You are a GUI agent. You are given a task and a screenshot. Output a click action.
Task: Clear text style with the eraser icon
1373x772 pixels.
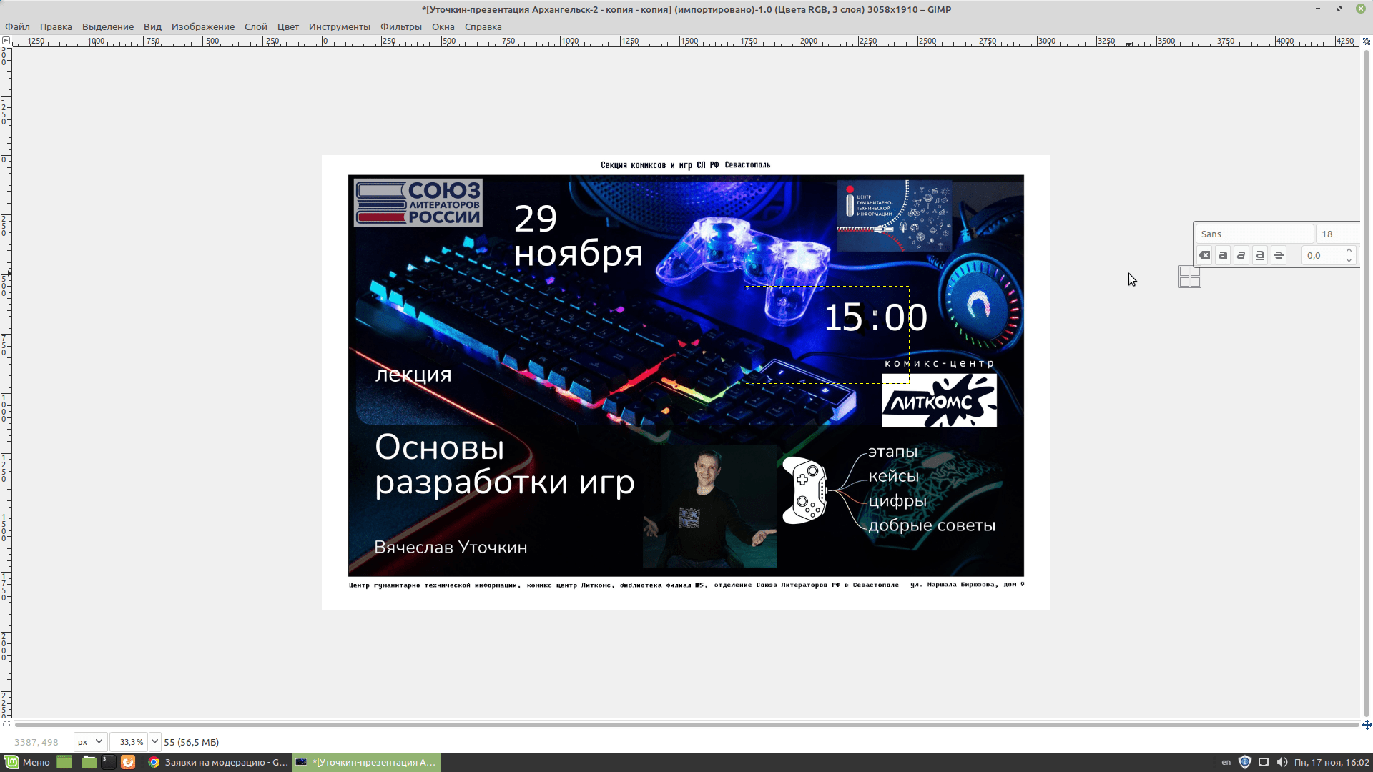pyautogui.click(x=1204, y=255)
